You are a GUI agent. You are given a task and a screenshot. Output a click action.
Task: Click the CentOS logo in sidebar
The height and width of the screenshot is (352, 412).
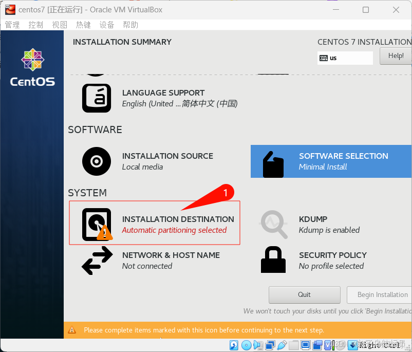coord(32,67)
